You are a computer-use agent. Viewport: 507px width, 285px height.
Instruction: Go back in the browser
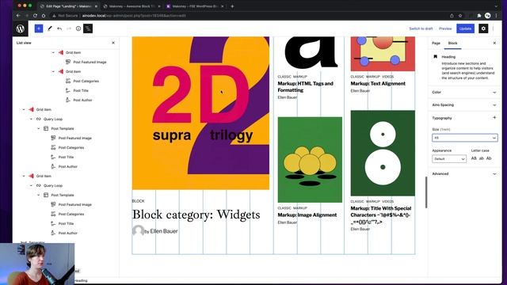click(x=18, y=16)
